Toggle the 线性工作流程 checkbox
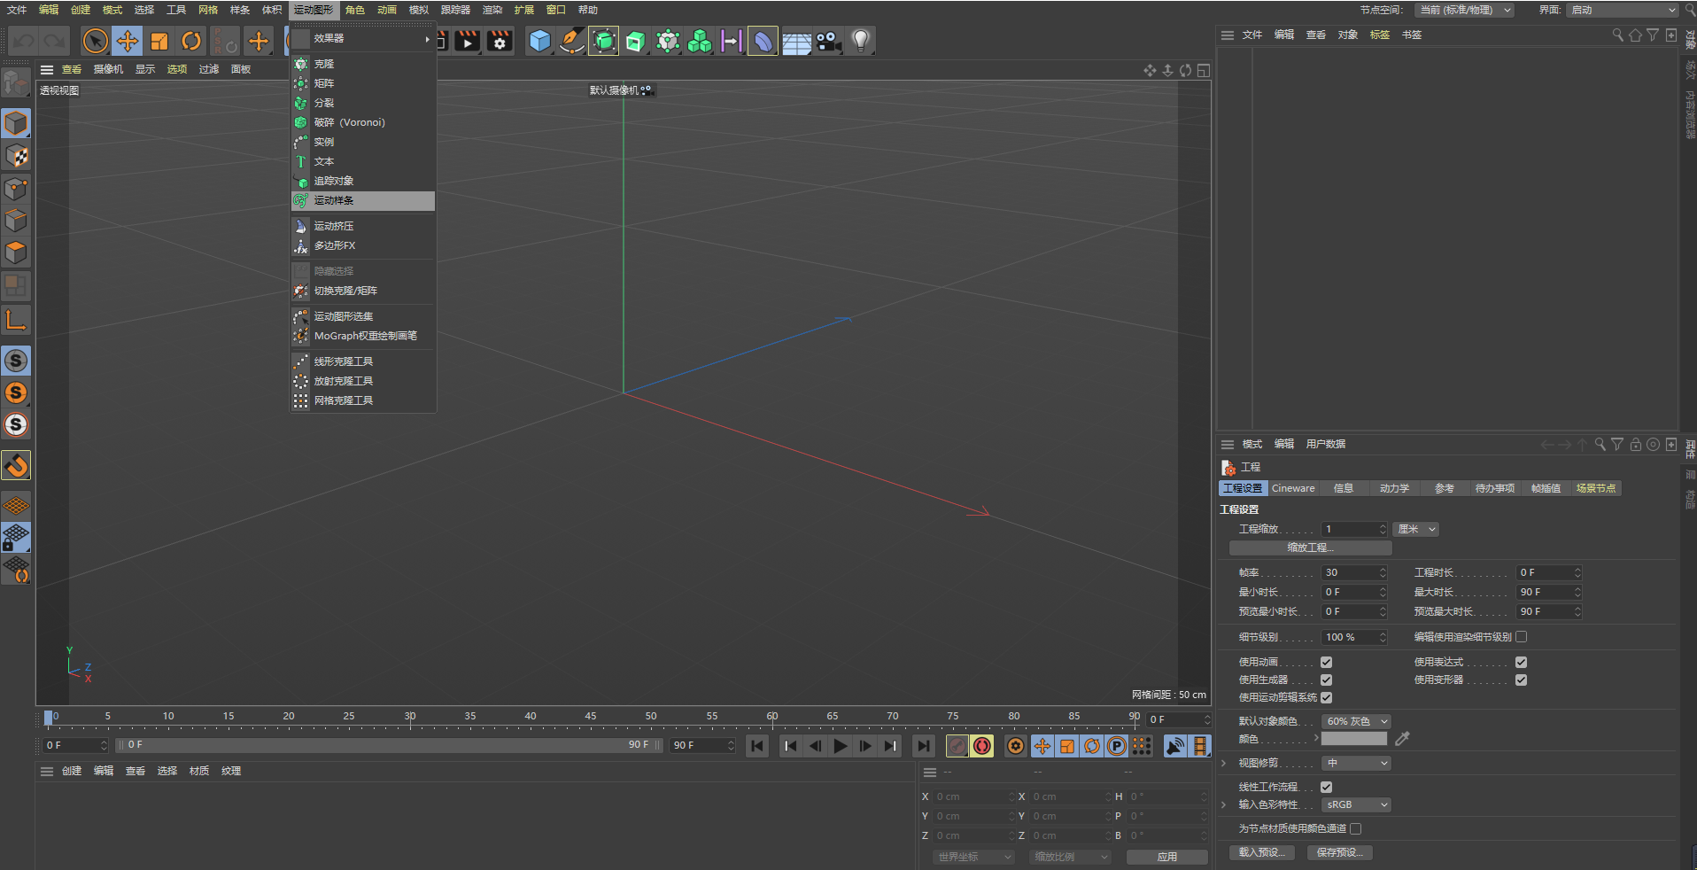 (x=1326, y=787)
